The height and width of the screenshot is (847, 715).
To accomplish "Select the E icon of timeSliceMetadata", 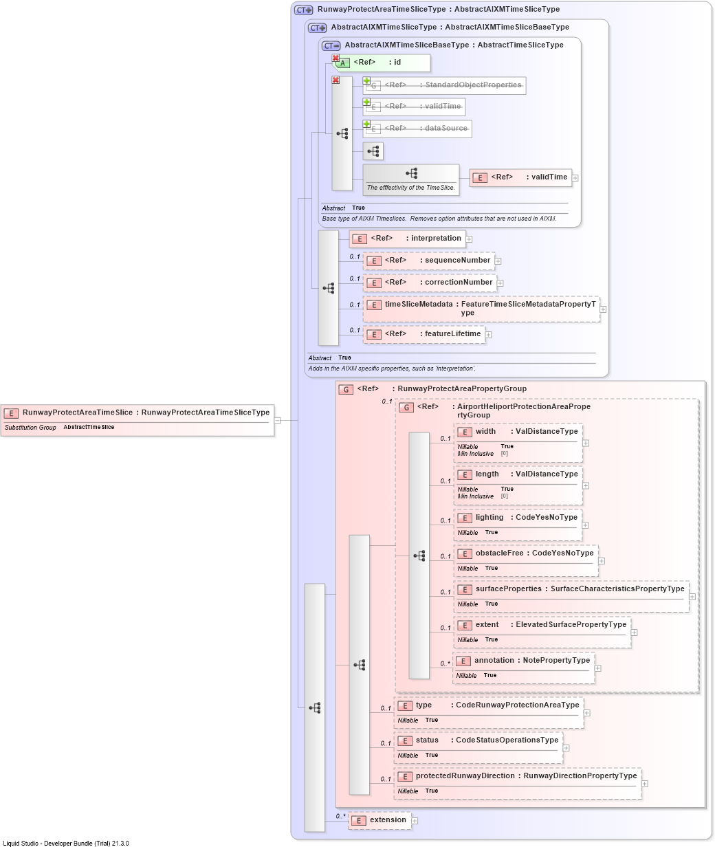I will tap(374, 305).
